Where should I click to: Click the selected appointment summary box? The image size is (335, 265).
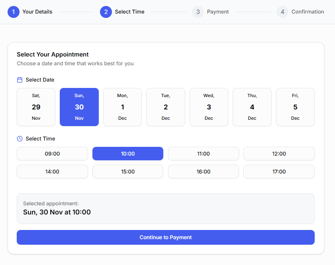coord(166,208)
